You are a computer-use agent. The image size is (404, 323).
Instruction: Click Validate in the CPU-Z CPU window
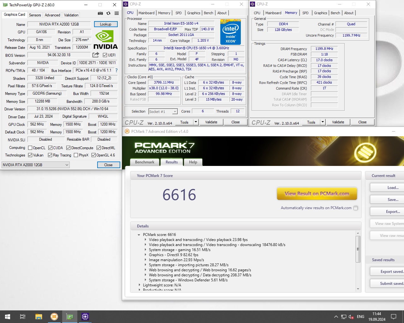click(211, 122)
